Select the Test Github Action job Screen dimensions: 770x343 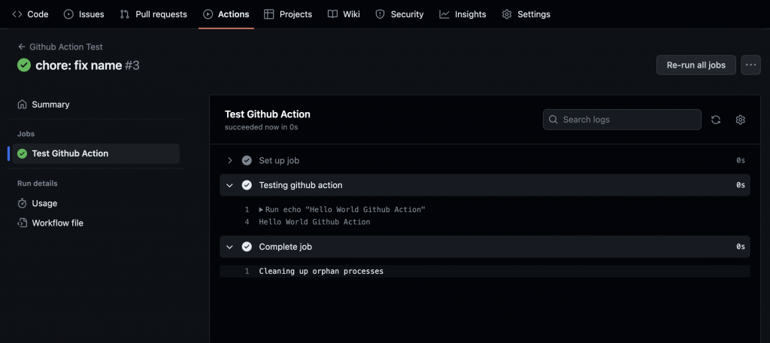click(70, 153)
